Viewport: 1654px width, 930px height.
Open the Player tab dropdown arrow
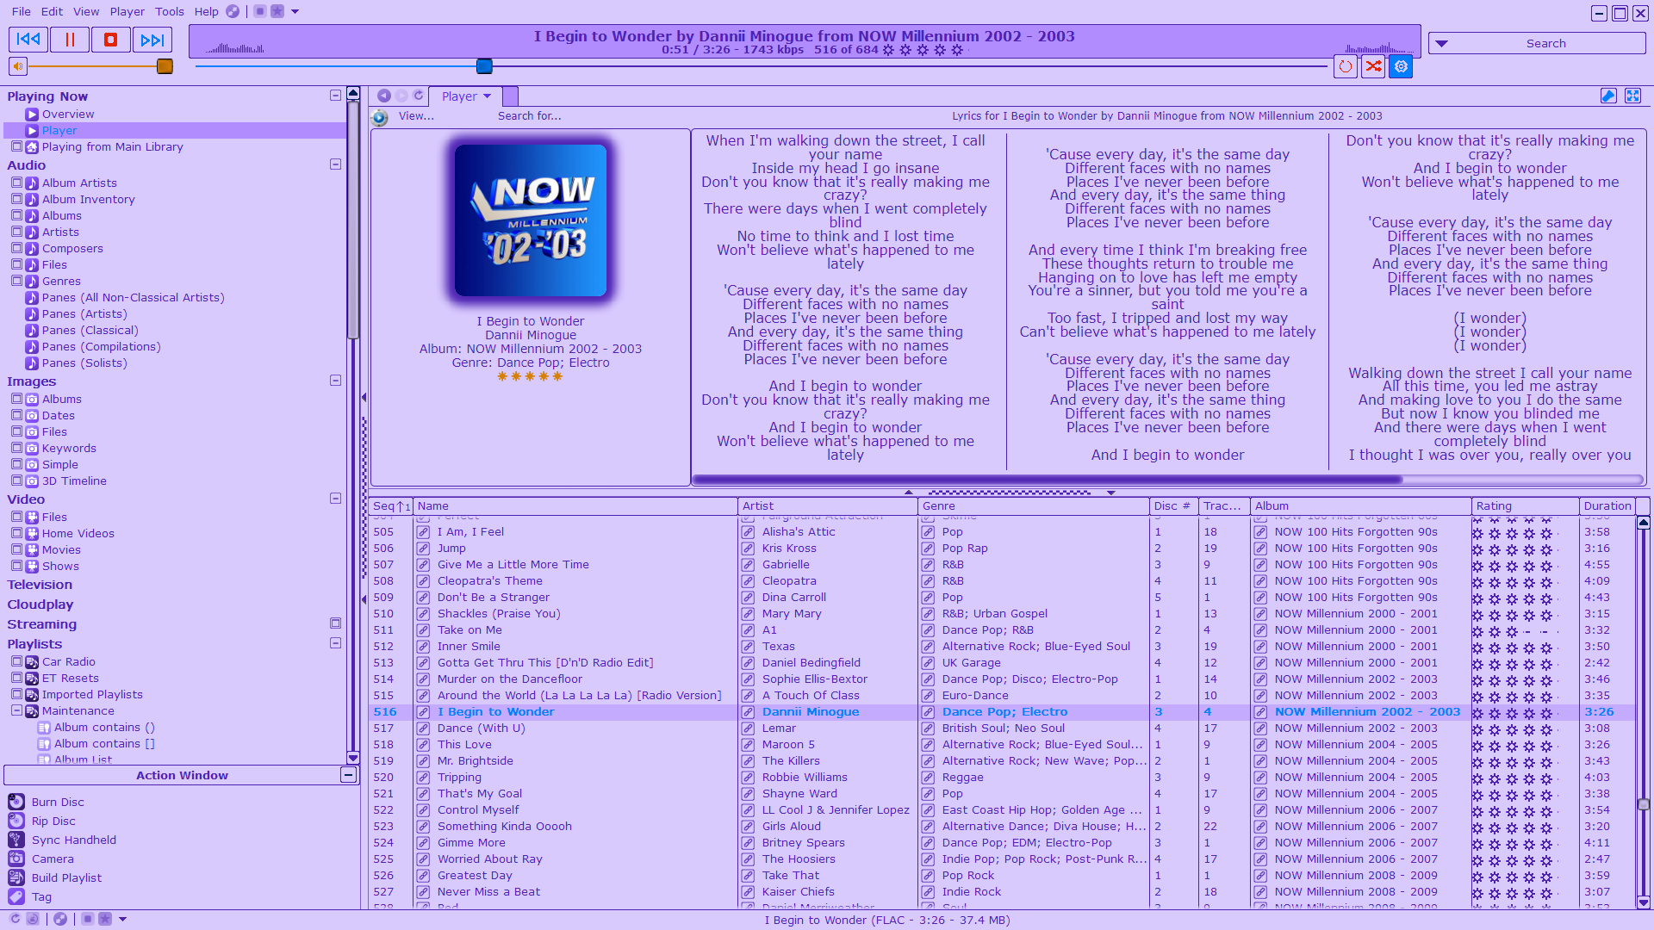tap(488, 96)
